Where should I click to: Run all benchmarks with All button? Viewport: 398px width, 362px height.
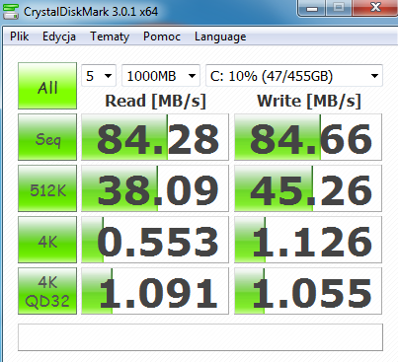(x=47, y=86)
